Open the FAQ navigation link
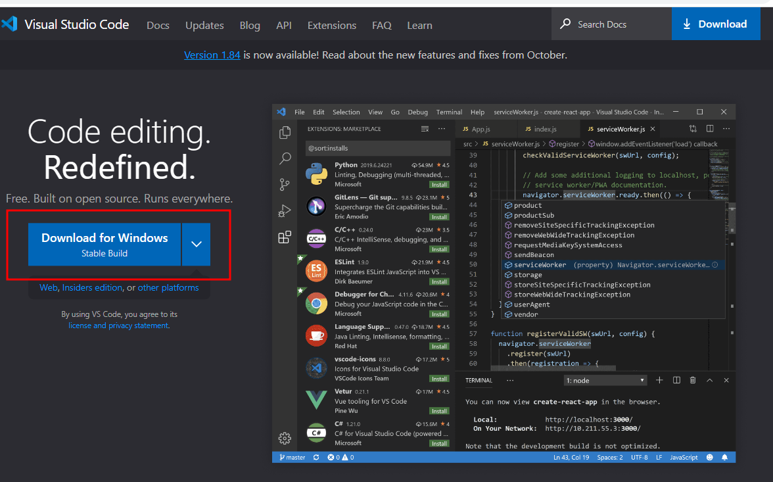The width and height of the screenshot is (773, 482). click(x=381, y=25)
